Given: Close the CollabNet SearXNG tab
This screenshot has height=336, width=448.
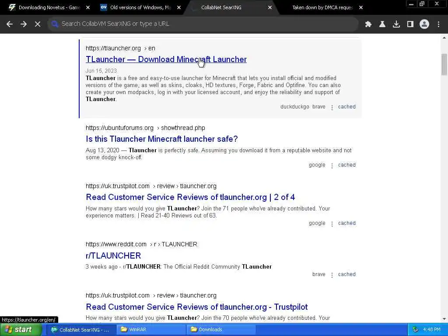Looking at the screenshot, I should [x=270, y=7].
